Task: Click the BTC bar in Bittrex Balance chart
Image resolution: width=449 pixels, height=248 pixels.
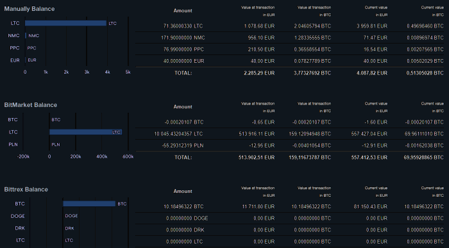Action: coord(89,204)
